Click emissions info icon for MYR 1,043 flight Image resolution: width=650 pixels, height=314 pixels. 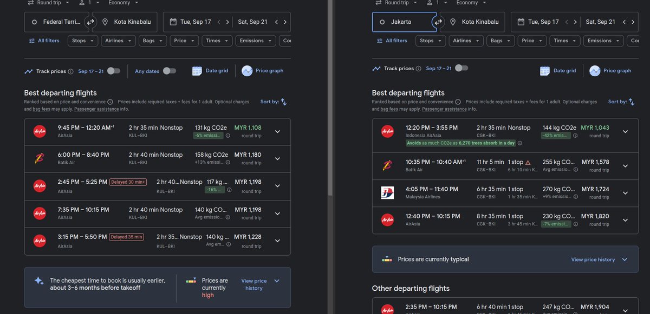[x=575, y=136]
